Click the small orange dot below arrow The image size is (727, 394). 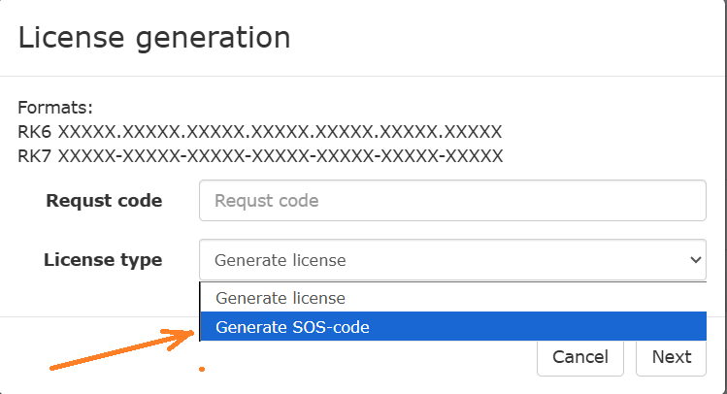tap(201, 370)
